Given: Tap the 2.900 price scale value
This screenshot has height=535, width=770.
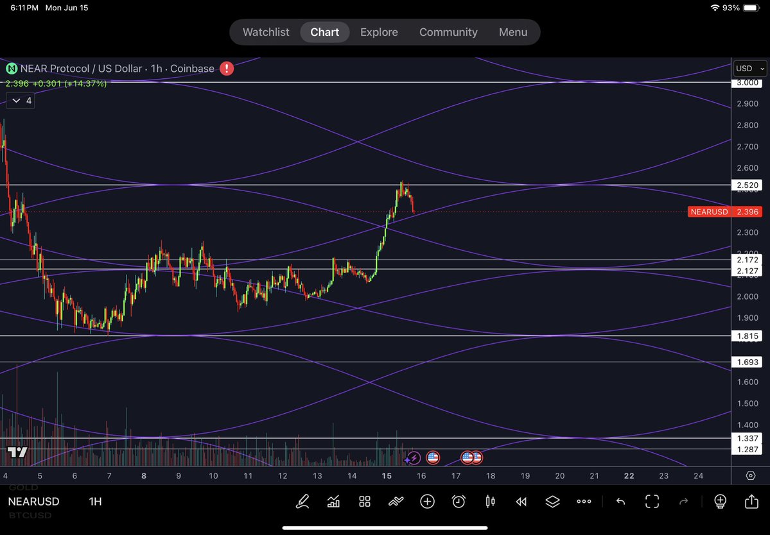Looking at the screenshot, I should point(748,104).
